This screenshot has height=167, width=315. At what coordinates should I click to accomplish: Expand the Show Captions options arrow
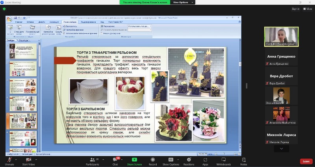coord(181,160)
